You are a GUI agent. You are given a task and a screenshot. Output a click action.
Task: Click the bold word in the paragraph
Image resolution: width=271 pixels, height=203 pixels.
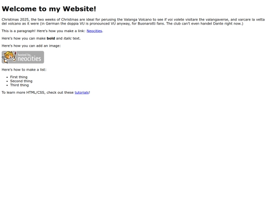click(x=51, y=38)
